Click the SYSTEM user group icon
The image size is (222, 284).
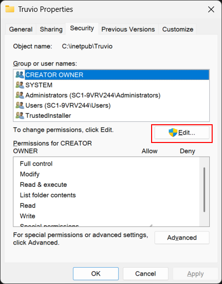20,85
